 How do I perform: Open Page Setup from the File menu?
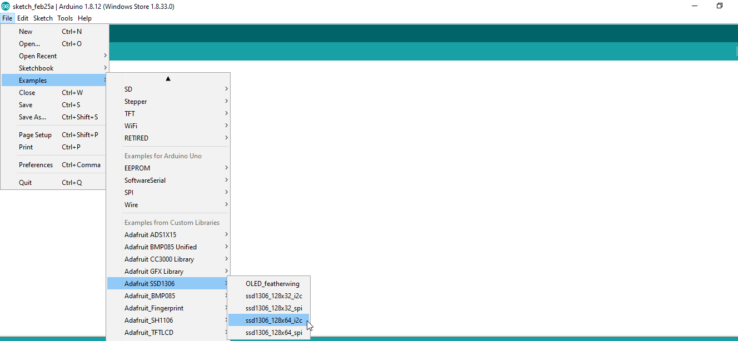click(x=54, y=135)
